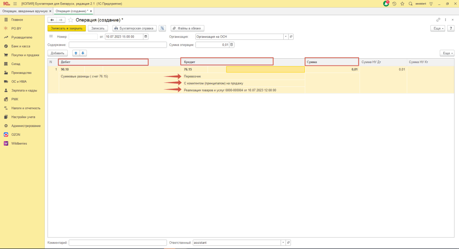Click the Содержание input field

pos(118,45)
